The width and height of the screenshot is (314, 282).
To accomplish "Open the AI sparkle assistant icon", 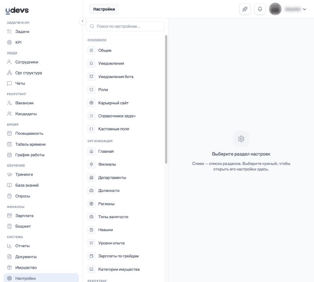I will click(x=245, y=9).
